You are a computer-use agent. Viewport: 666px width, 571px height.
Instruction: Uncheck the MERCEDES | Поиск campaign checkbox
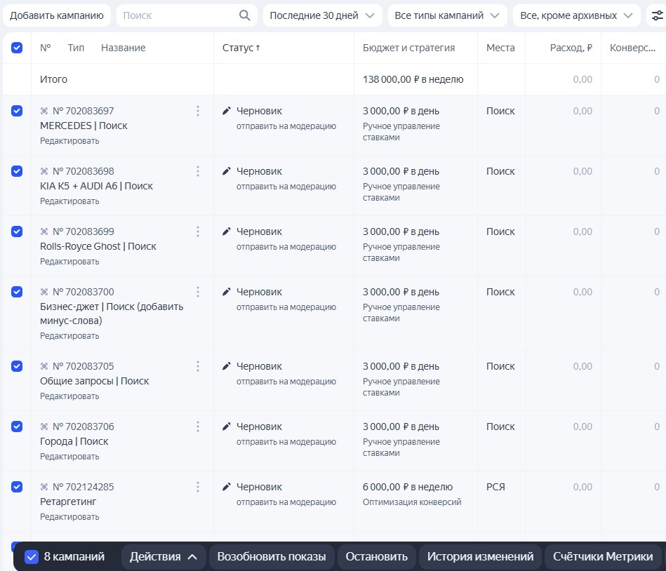click(x=17, y=111)
